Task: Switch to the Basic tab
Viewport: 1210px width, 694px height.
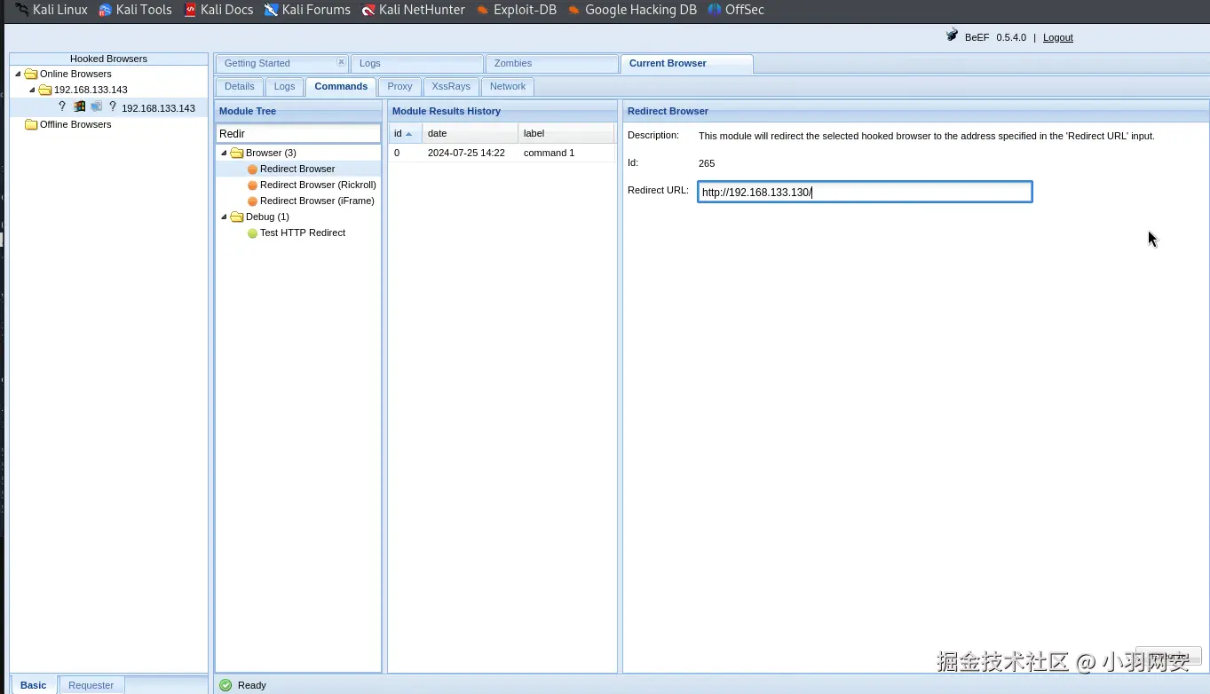Action: pyautogui.click(x=34, y=685)
